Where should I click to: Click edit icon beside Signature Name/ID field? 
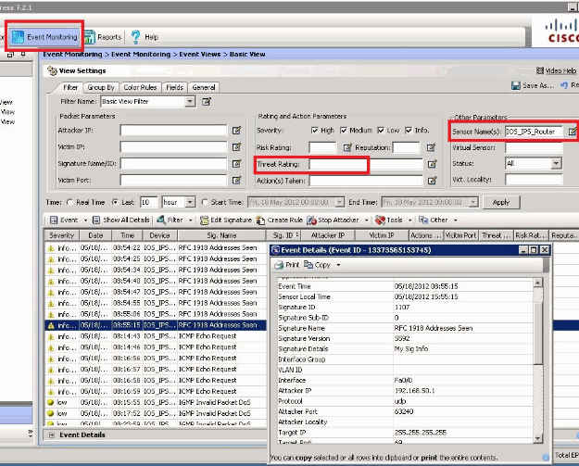click(x=236, y=163)
